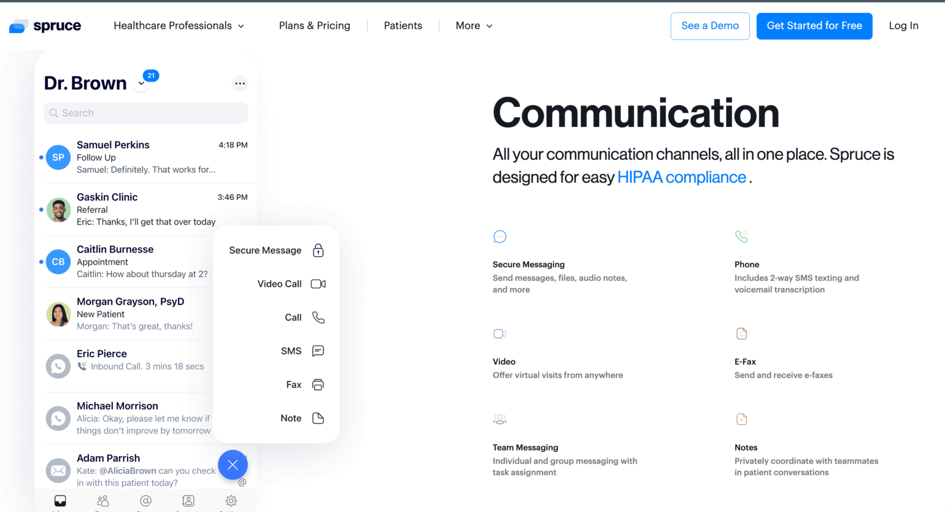Viewport: 945px width, 512px height.
Task: Click Notes feature heading
Action: coord(746,448)
